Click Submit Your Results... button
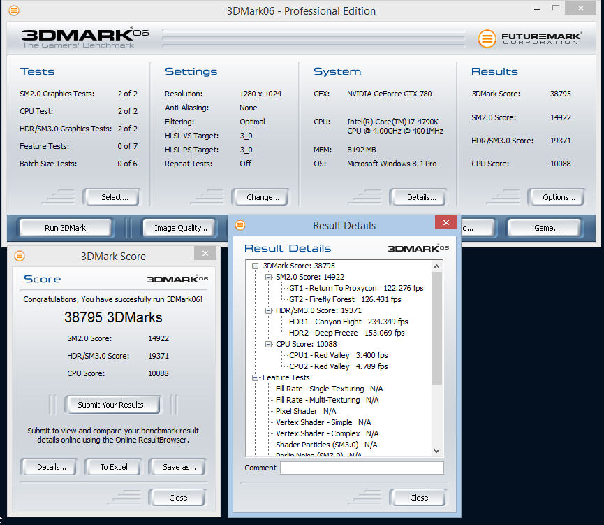Viewport: 604px width, 525px height. click(114, 405)
